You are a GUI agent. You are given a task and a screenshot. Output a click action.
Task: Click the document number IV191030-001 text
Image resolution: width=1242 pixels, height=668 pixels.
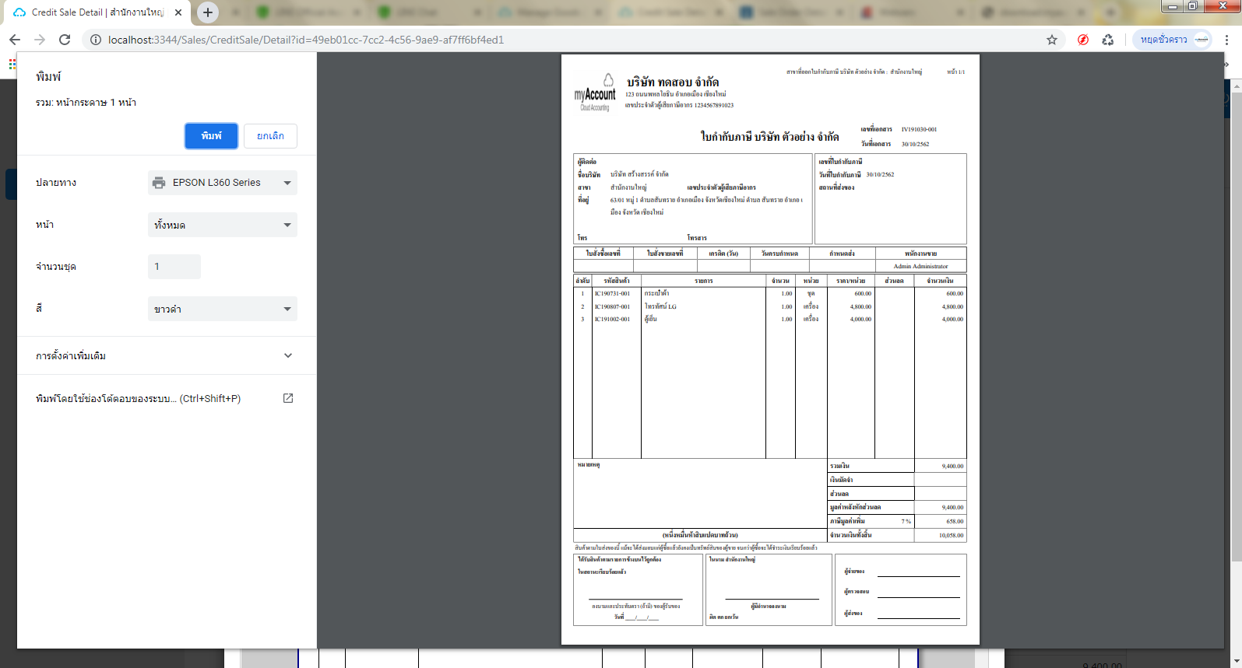point(919,130)
